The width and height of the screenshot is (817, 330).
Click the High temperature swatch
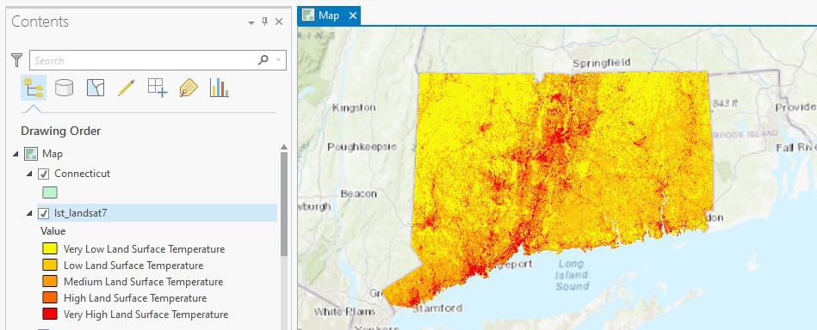(x=49, y=297)
